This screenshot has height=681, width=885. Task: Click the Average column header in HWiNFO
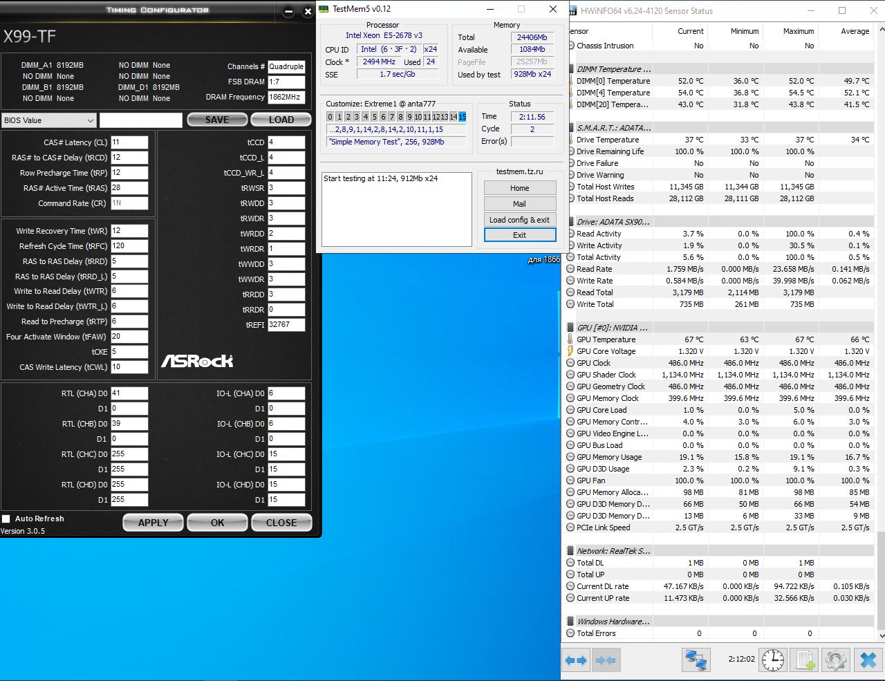click(855, 31)
